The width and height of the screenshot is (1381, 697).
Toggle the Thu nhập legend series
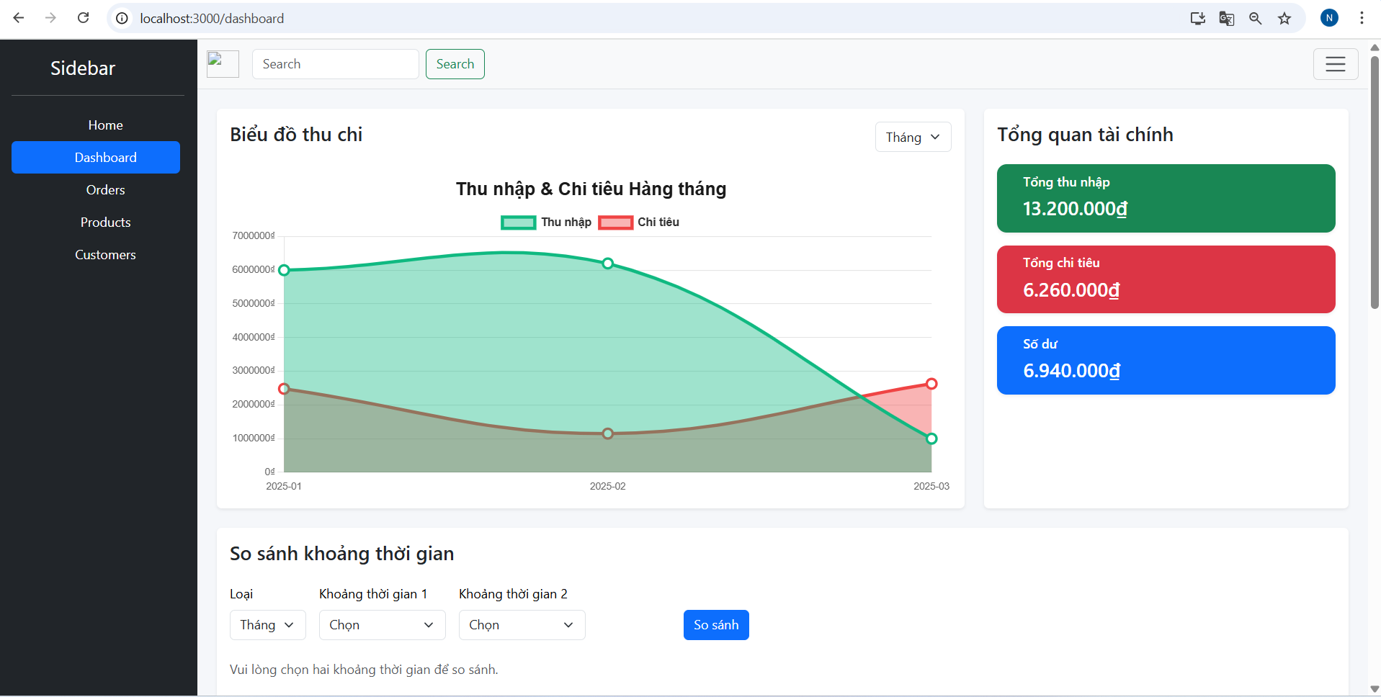tap(546, 222)
